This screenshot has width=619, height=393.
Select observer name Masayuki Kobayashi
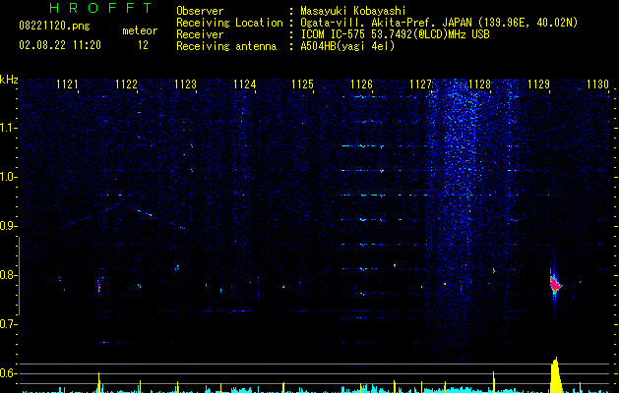pos(353,11)
